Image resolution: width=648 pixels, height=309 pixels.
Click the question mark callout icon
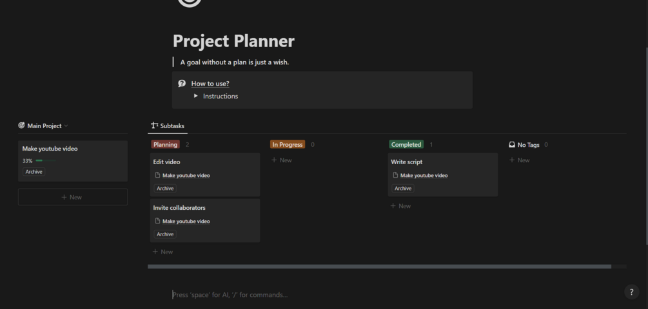tap(182, 84)
